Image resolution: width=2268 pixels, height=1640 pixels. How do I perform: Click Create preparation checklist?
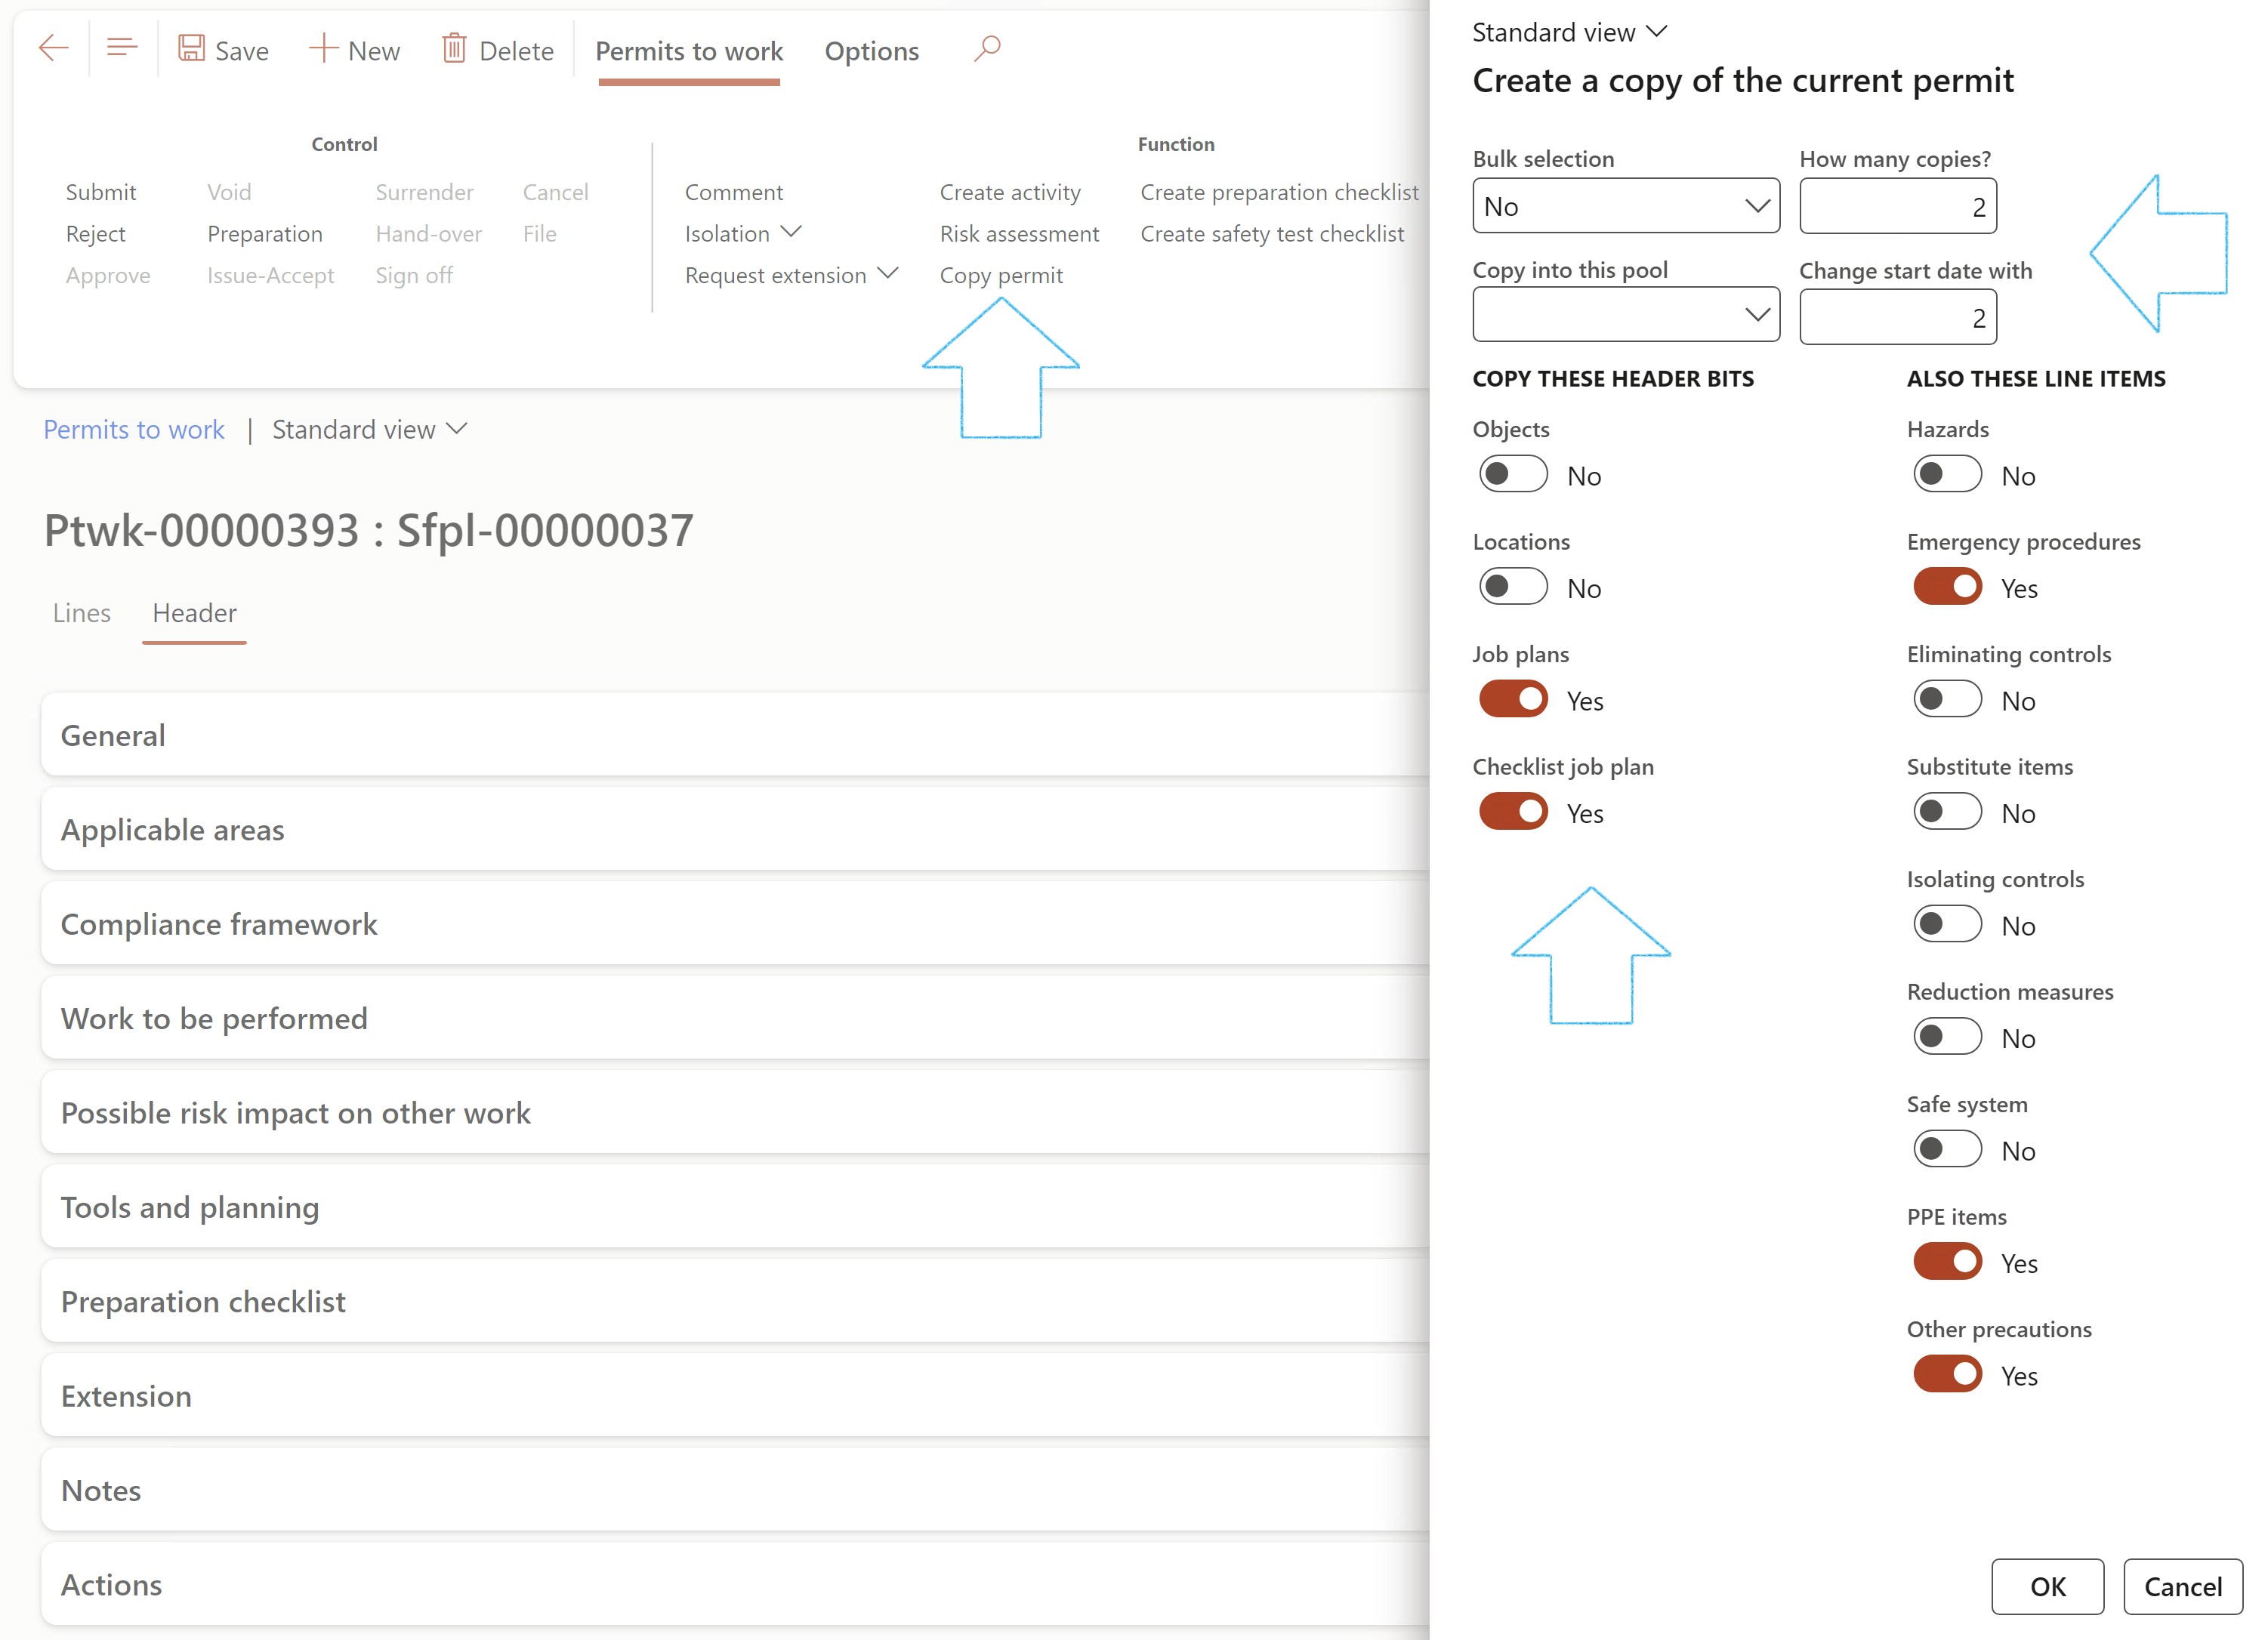coord(1279,192)
